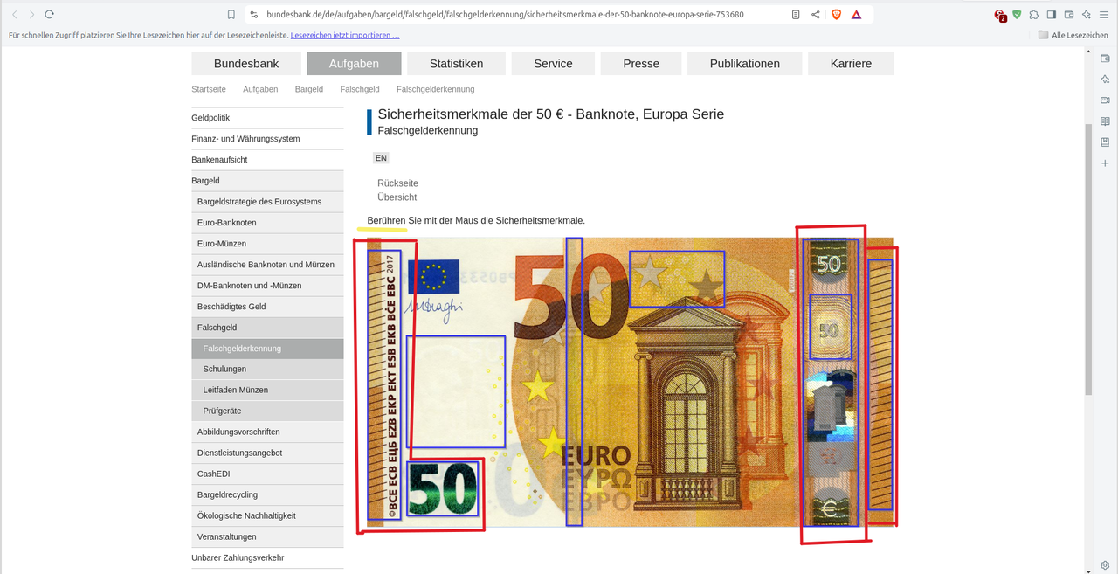1118x574 pixels.
Task: Open the Statistiken main tab
Action: pos(456,64)
